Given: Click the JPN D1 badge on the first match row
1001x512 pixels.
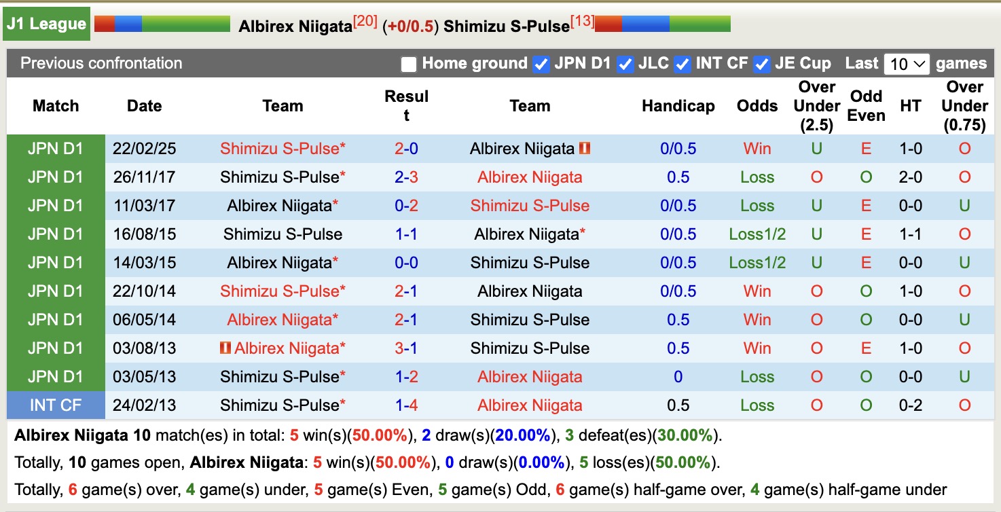Looking at the screenshot, I should [56, 148].
